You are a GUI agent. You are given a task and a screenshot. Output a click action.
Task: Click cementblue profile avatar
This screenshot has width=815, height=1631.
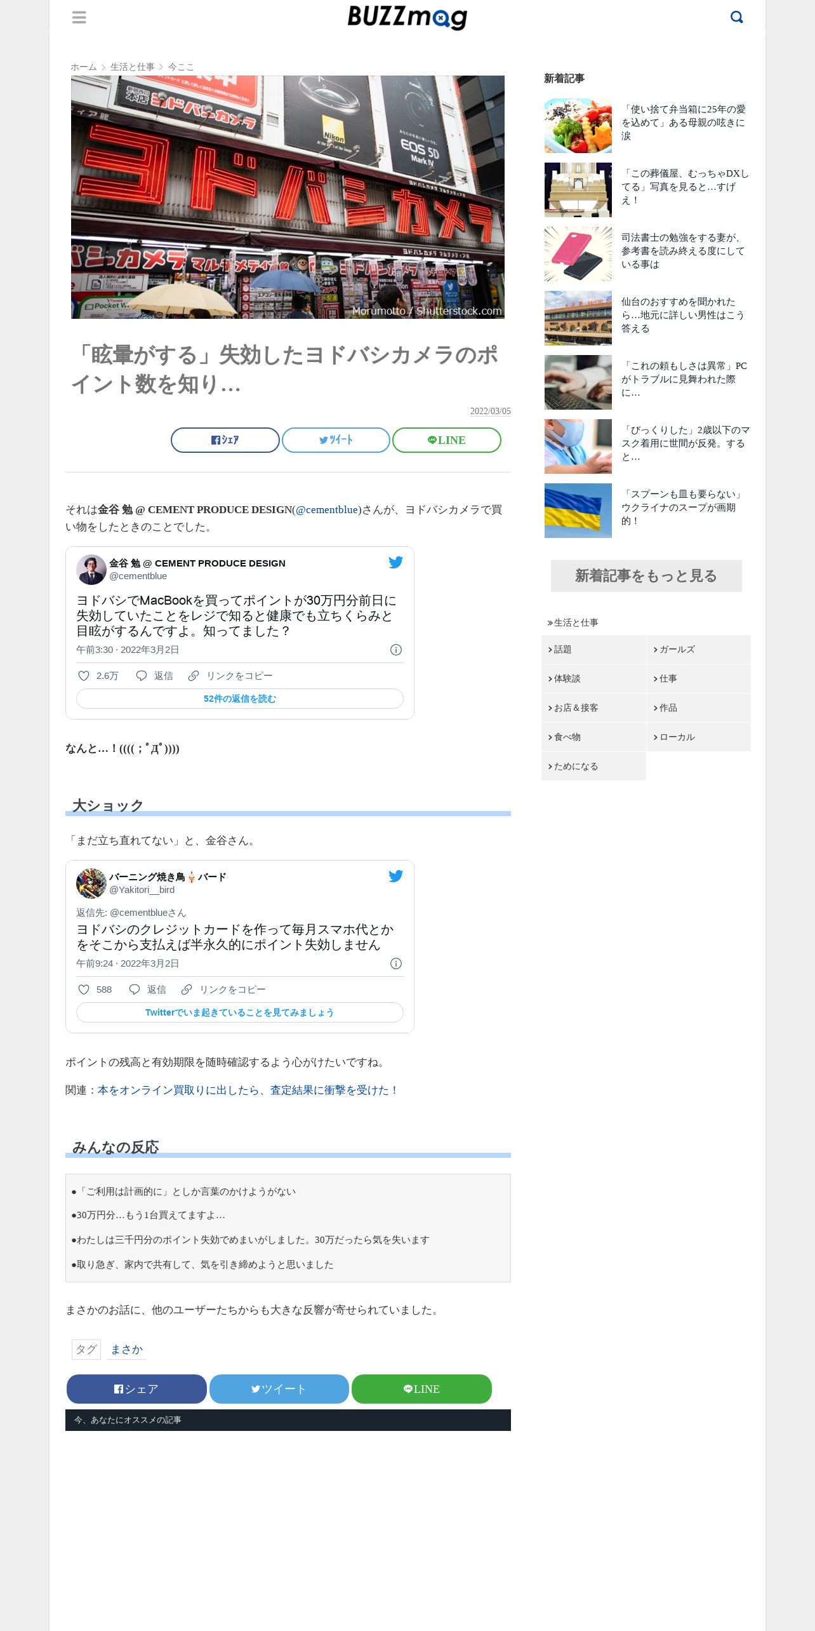pyautogui.click(x=91, y=570)
